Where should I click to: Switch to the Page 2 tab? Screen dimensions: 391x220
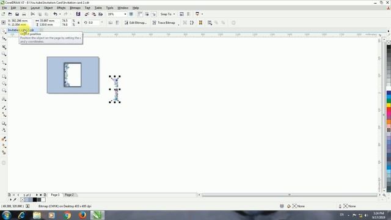pos(69,195)
